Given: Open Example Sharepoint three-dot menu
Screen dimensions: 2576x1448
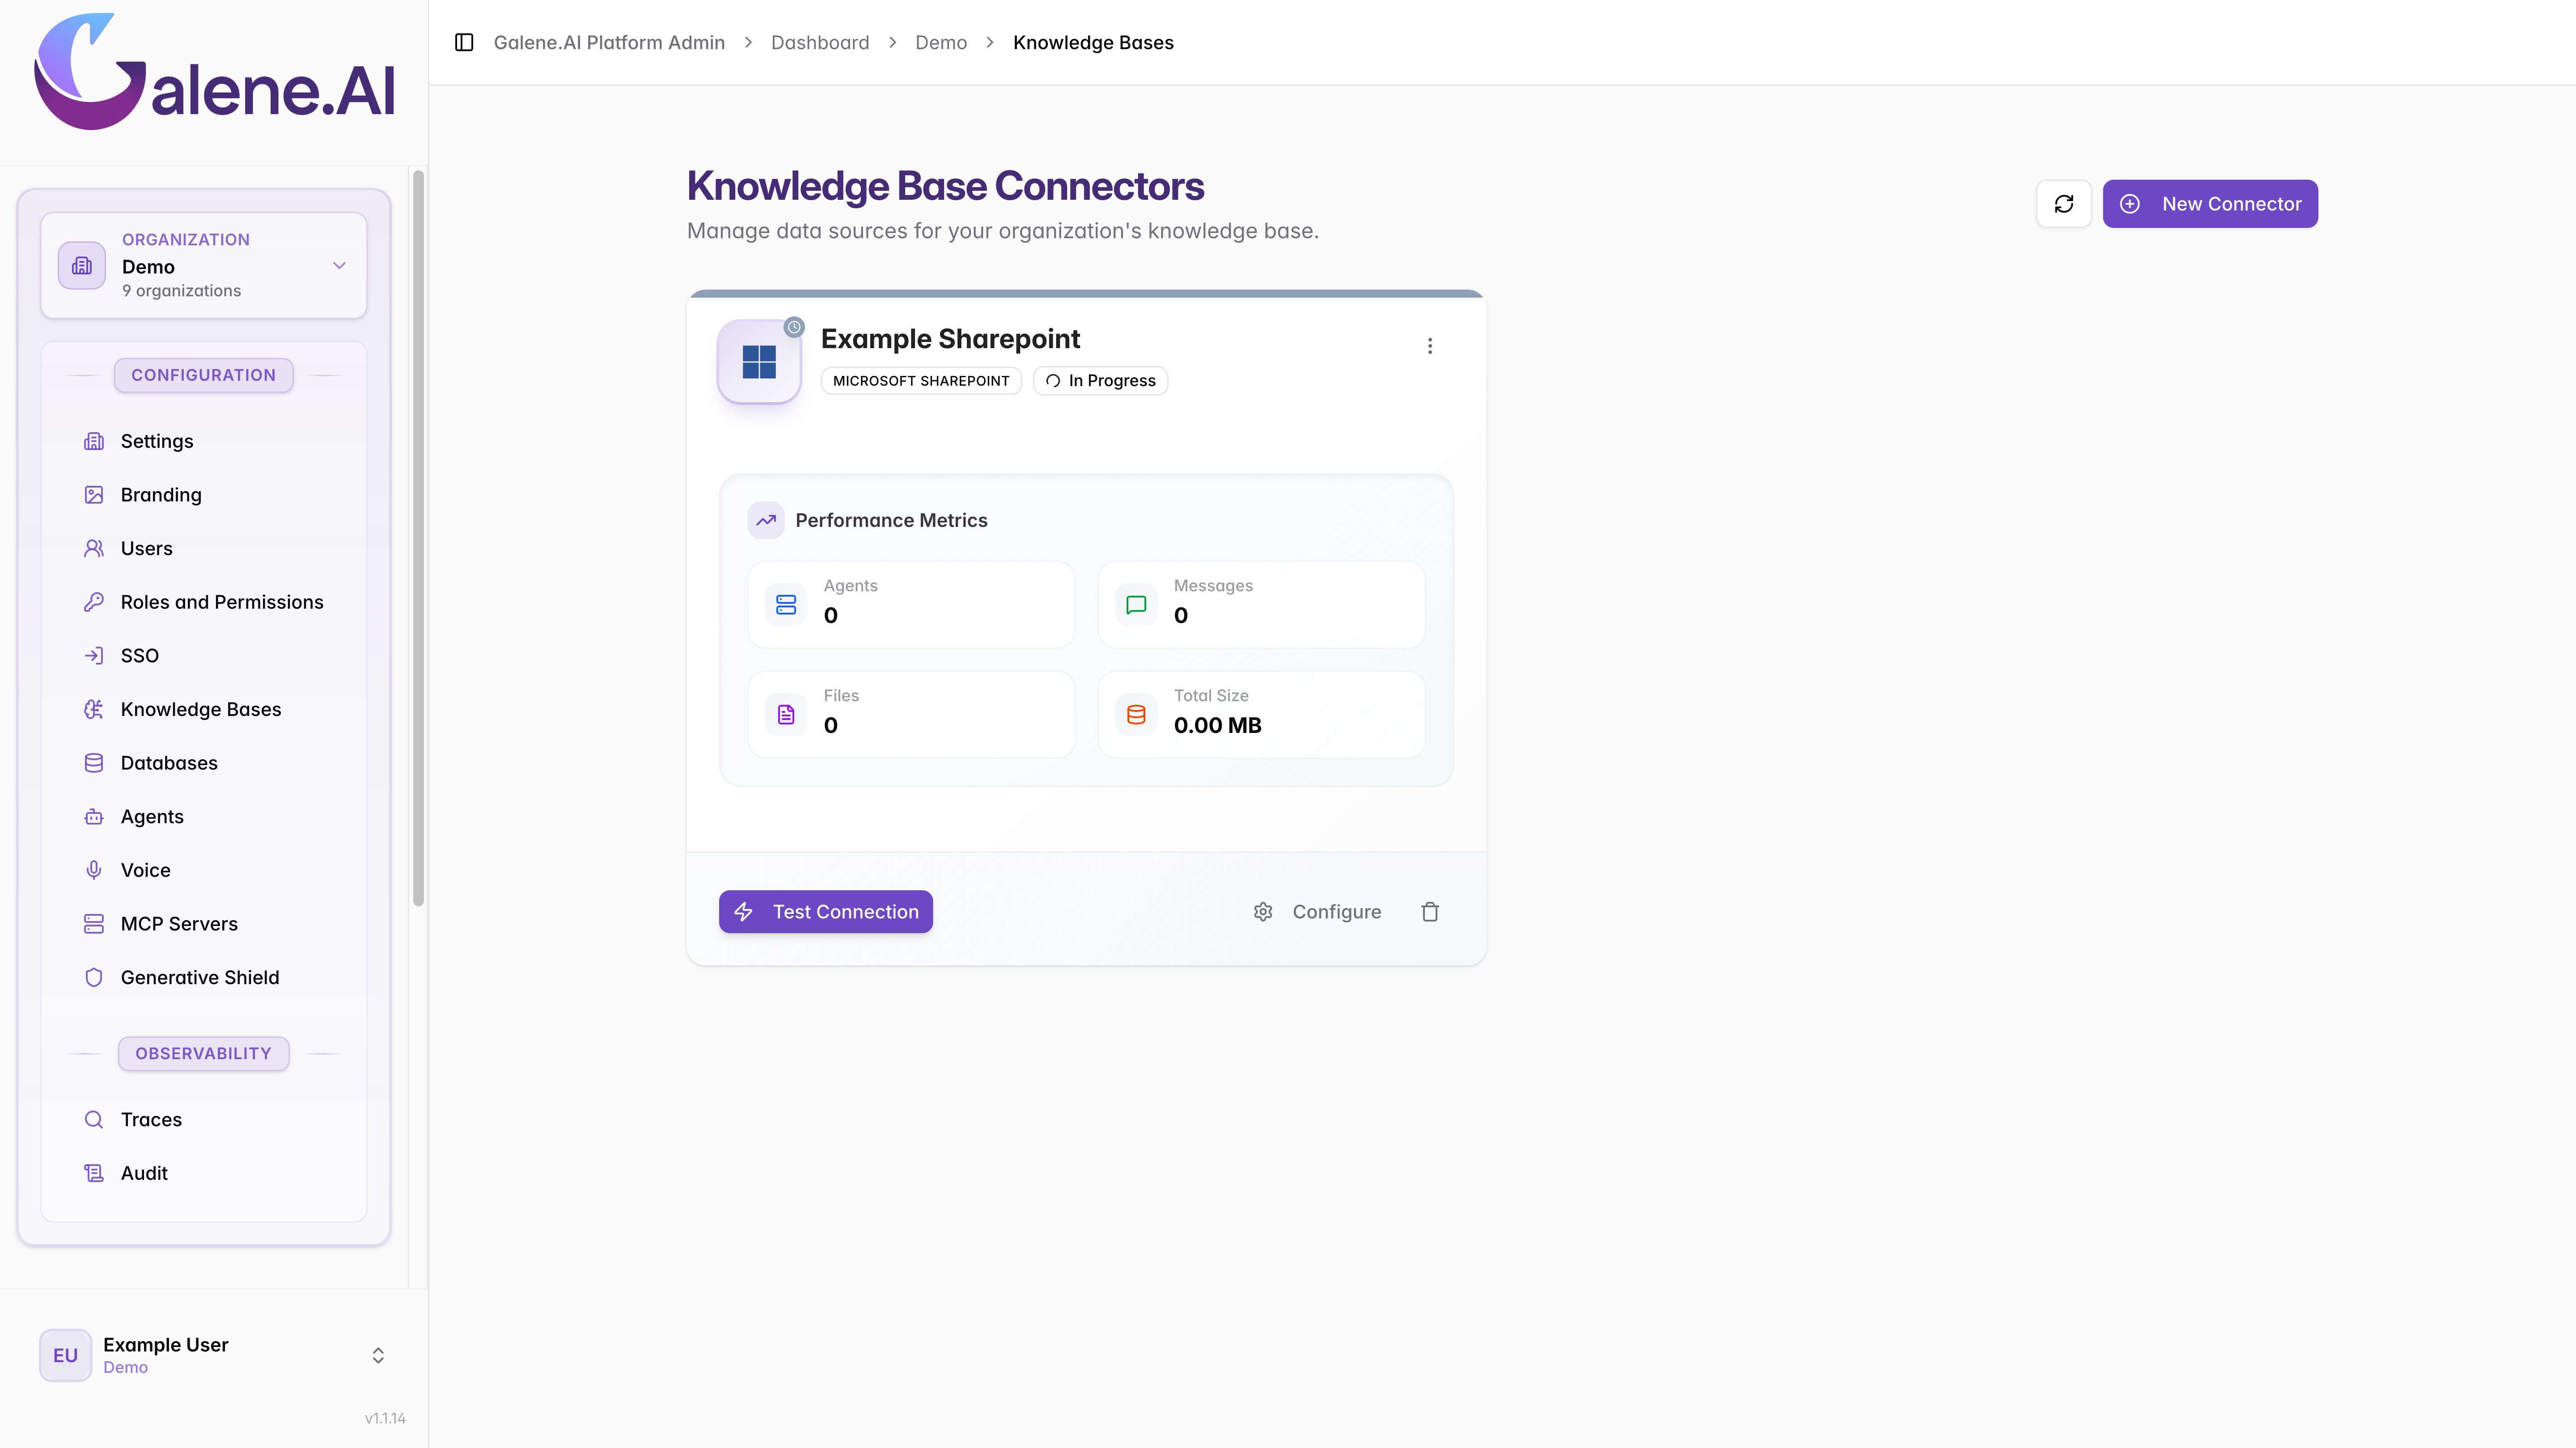Looking at the screenshot, I should (1430, 346).
